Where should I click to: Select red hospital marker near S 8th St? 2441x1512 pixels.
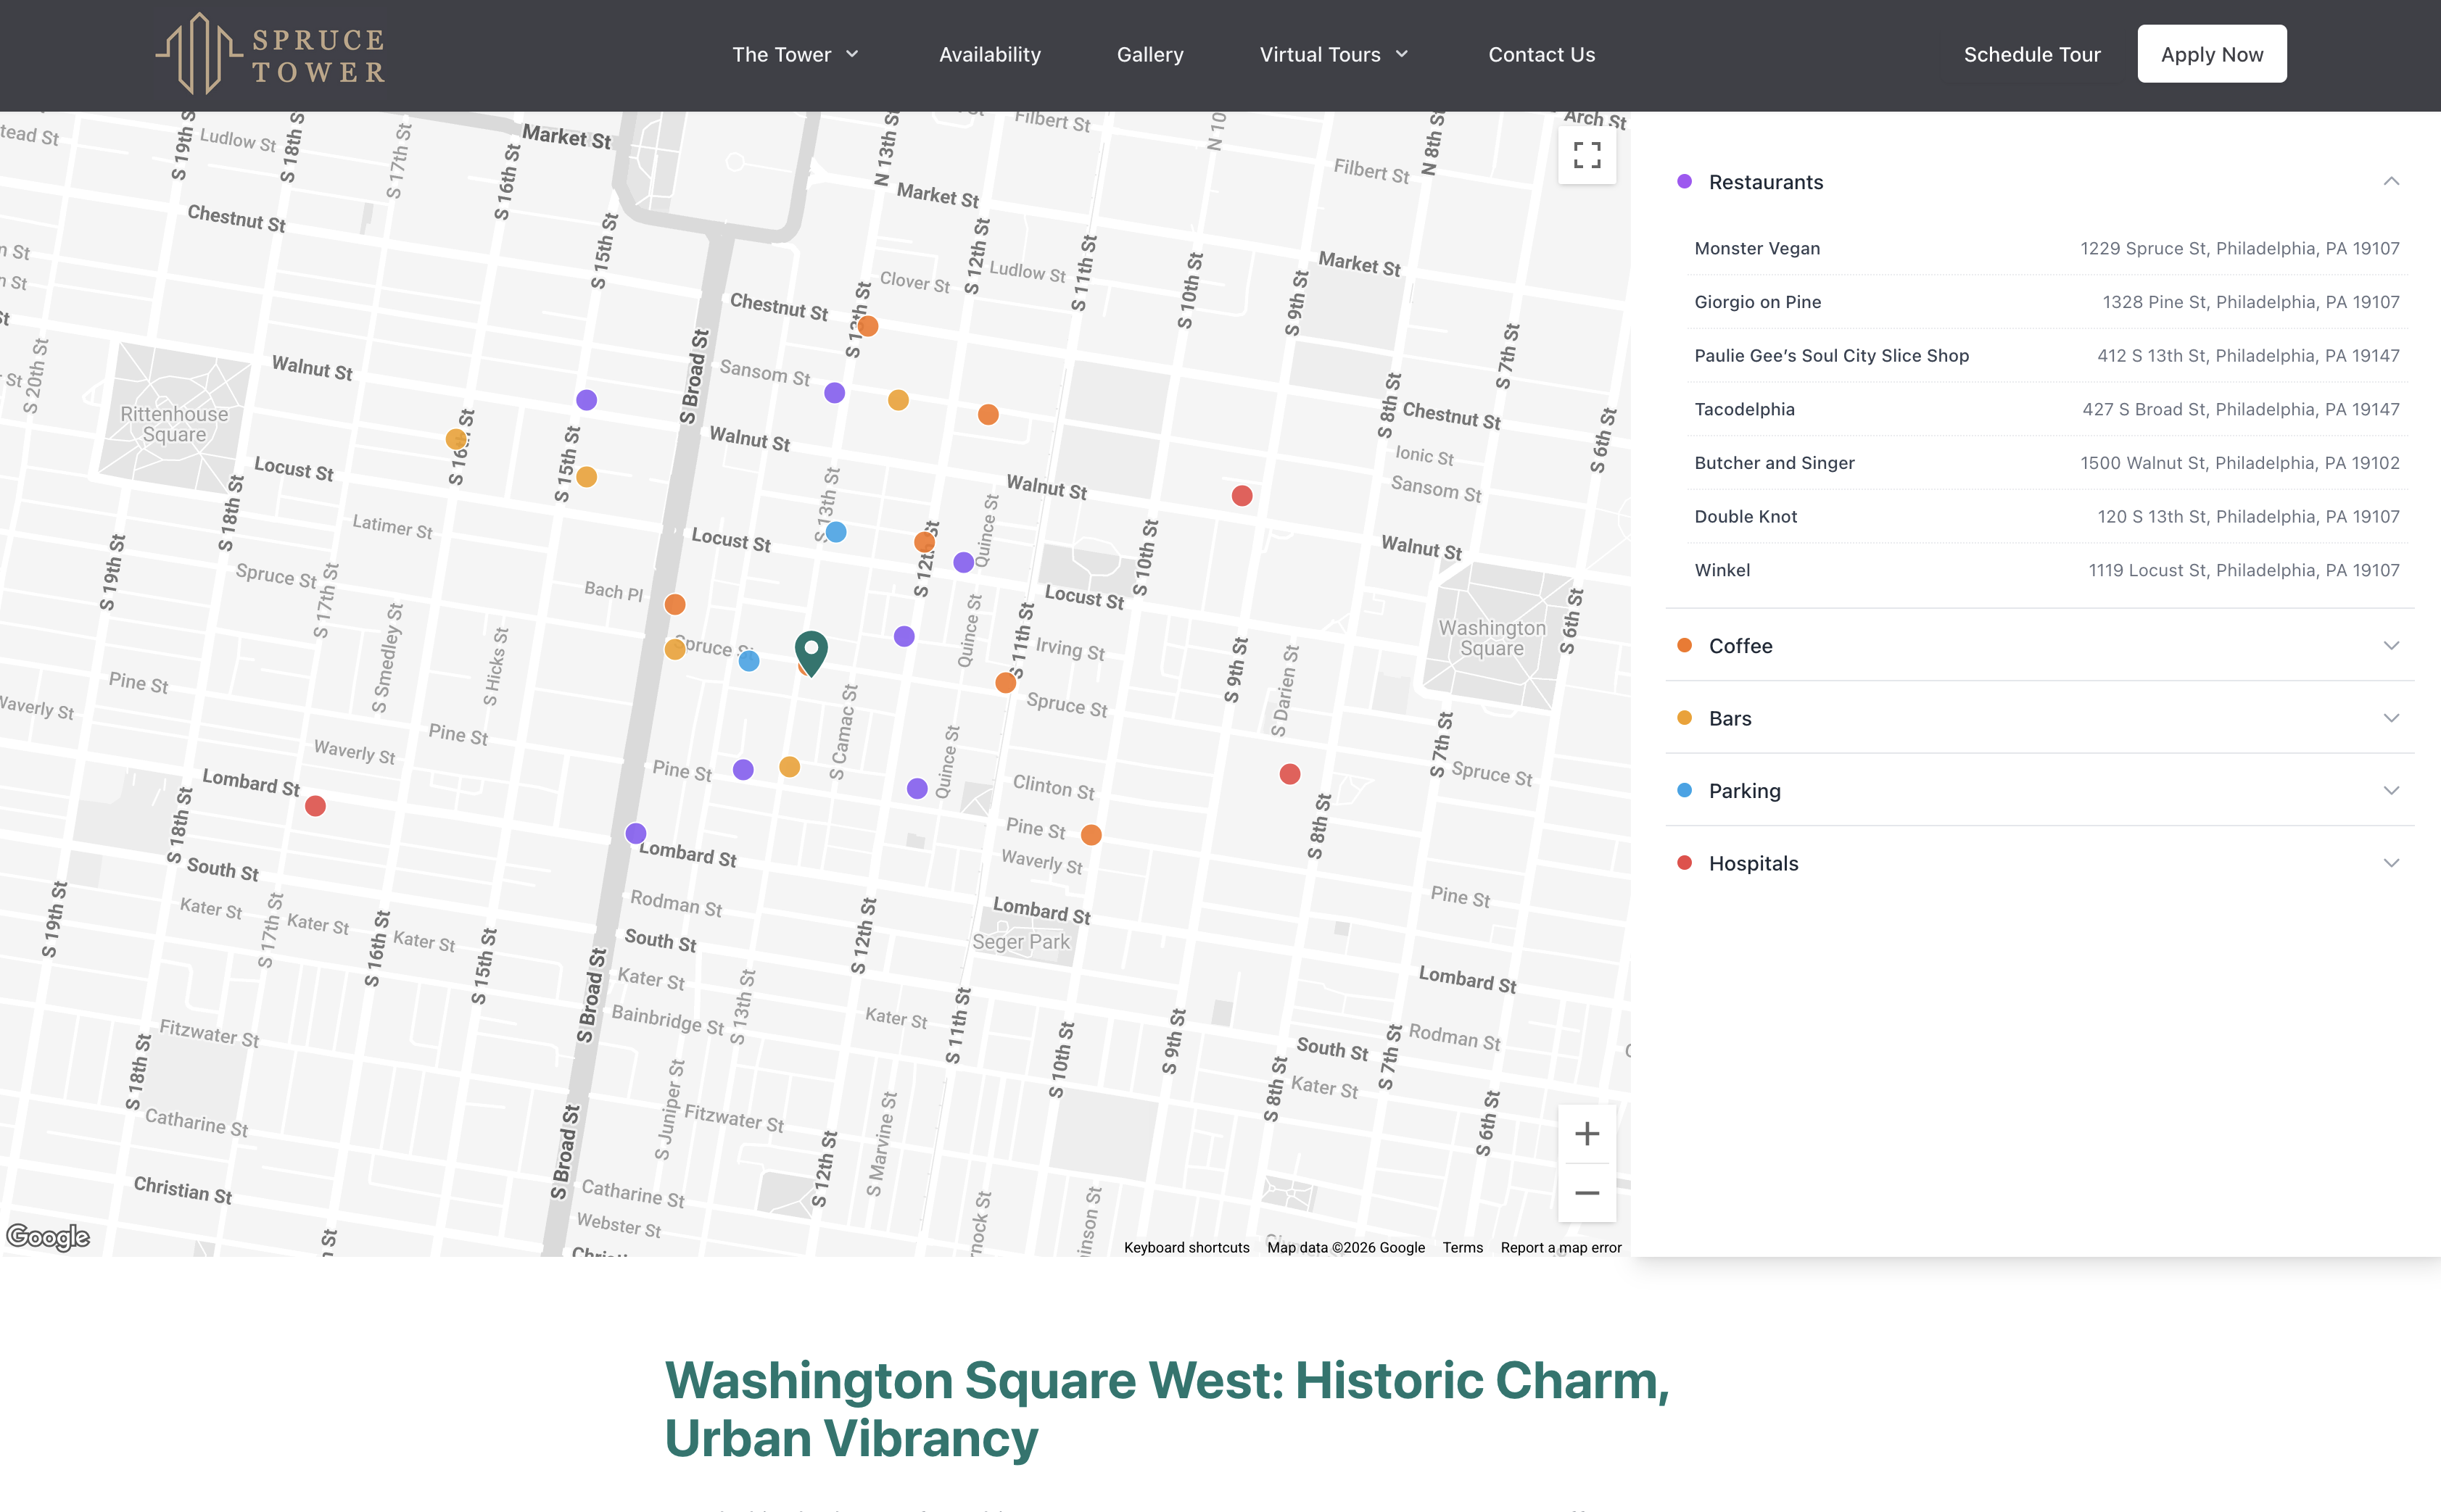tap(1289, 774)
